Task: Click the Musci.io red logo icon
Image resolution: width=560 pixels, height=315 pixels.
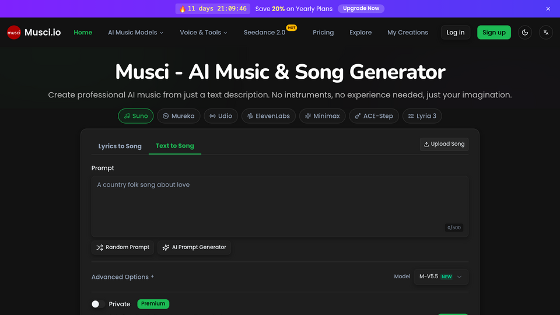Action: pyautogui.click(x=14, y=33)
